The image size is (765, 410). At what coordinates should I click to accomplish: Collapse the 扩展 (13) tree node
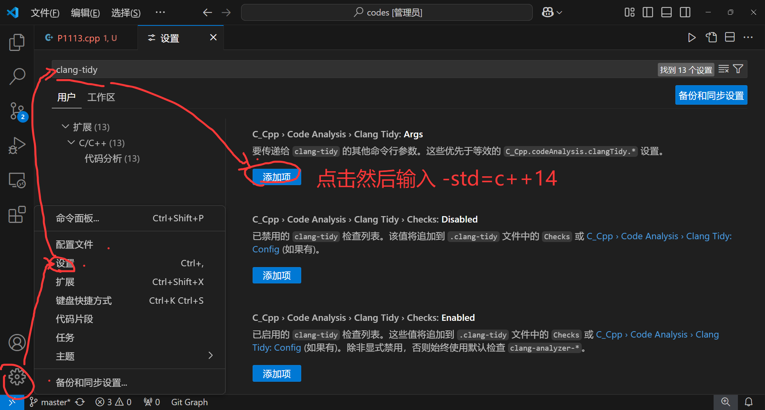point(65,127)
